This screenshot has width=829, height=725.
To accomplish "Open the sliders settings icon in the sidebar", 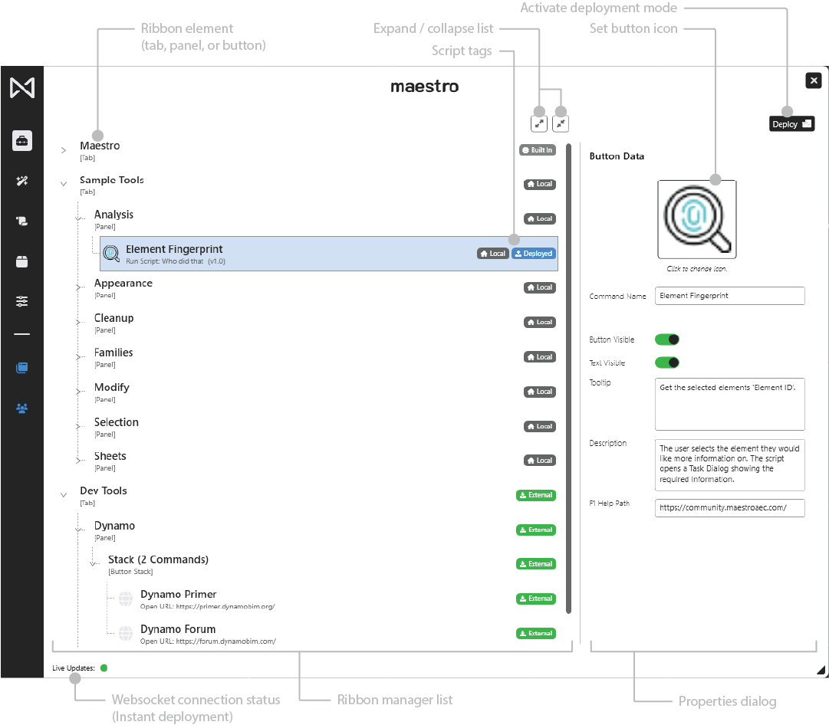I will pyautogui.click(x=22, y=301).
